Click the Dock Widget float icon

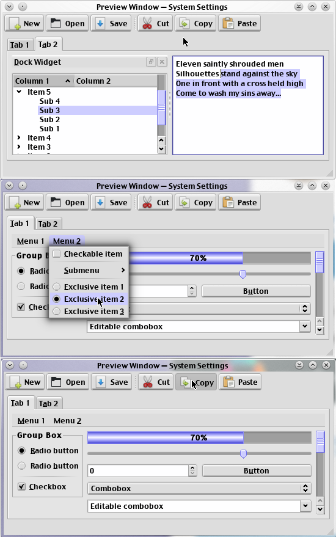tap(151, 62)
